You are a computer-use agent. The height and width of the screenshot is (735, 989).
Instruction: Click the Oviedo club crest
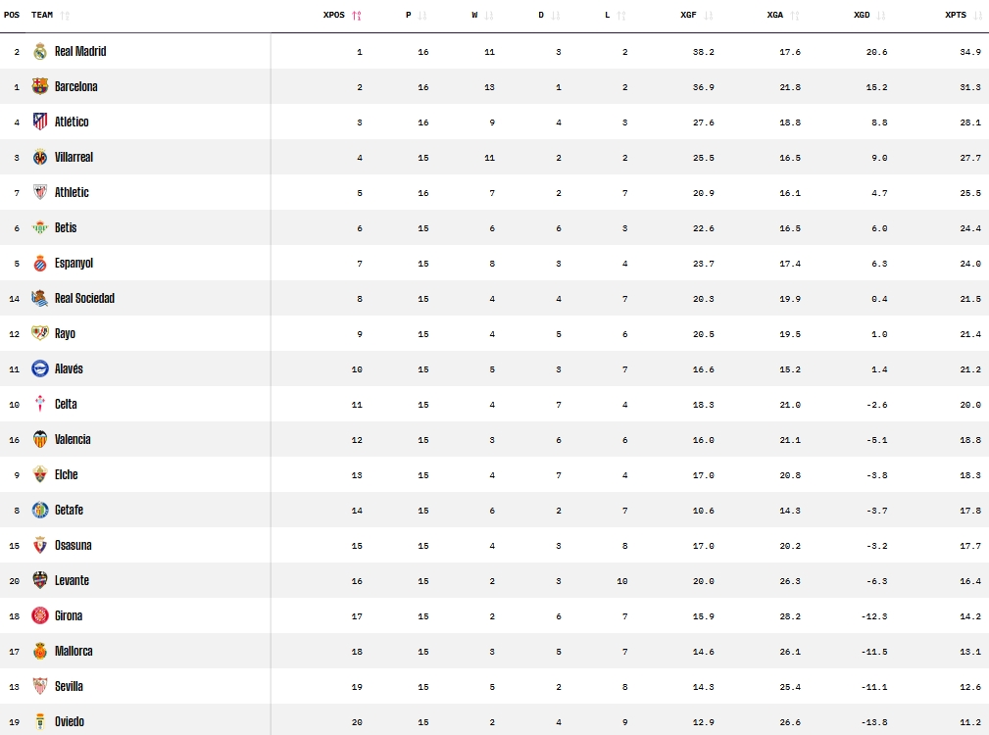tap(39, 721)
